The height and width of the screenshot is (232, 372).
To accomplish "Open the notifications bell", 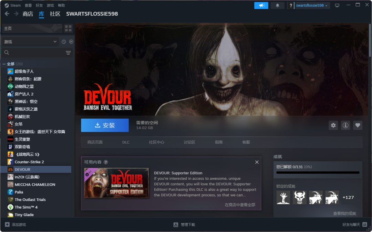I will [277, 5].
